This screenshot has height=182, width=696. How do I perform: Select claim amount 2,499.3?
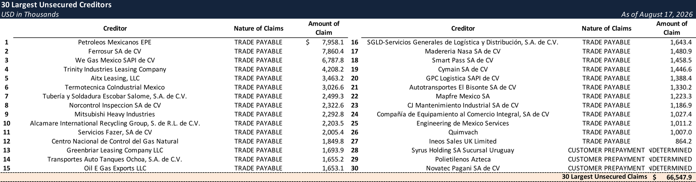(333, 97)
